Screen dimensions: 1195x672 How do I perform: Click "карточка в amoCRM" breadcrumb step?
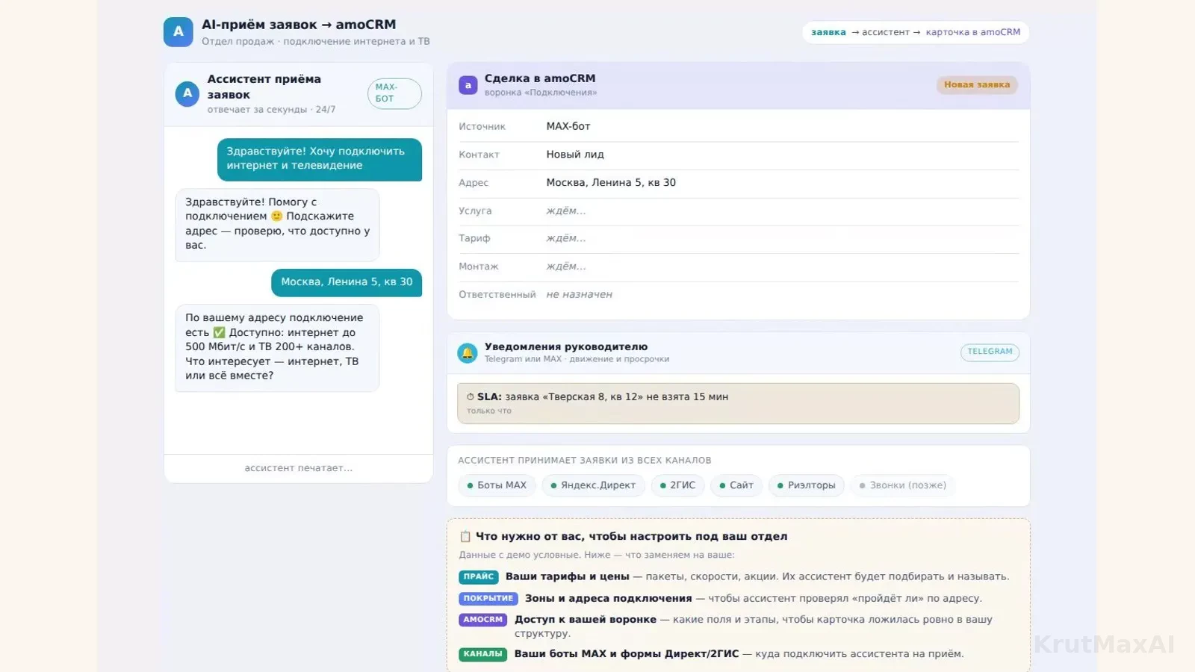point(972,32)
